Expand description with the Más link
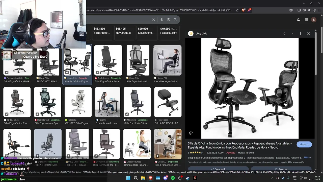This screenshot has width=323, height=182. click(307, 157)
